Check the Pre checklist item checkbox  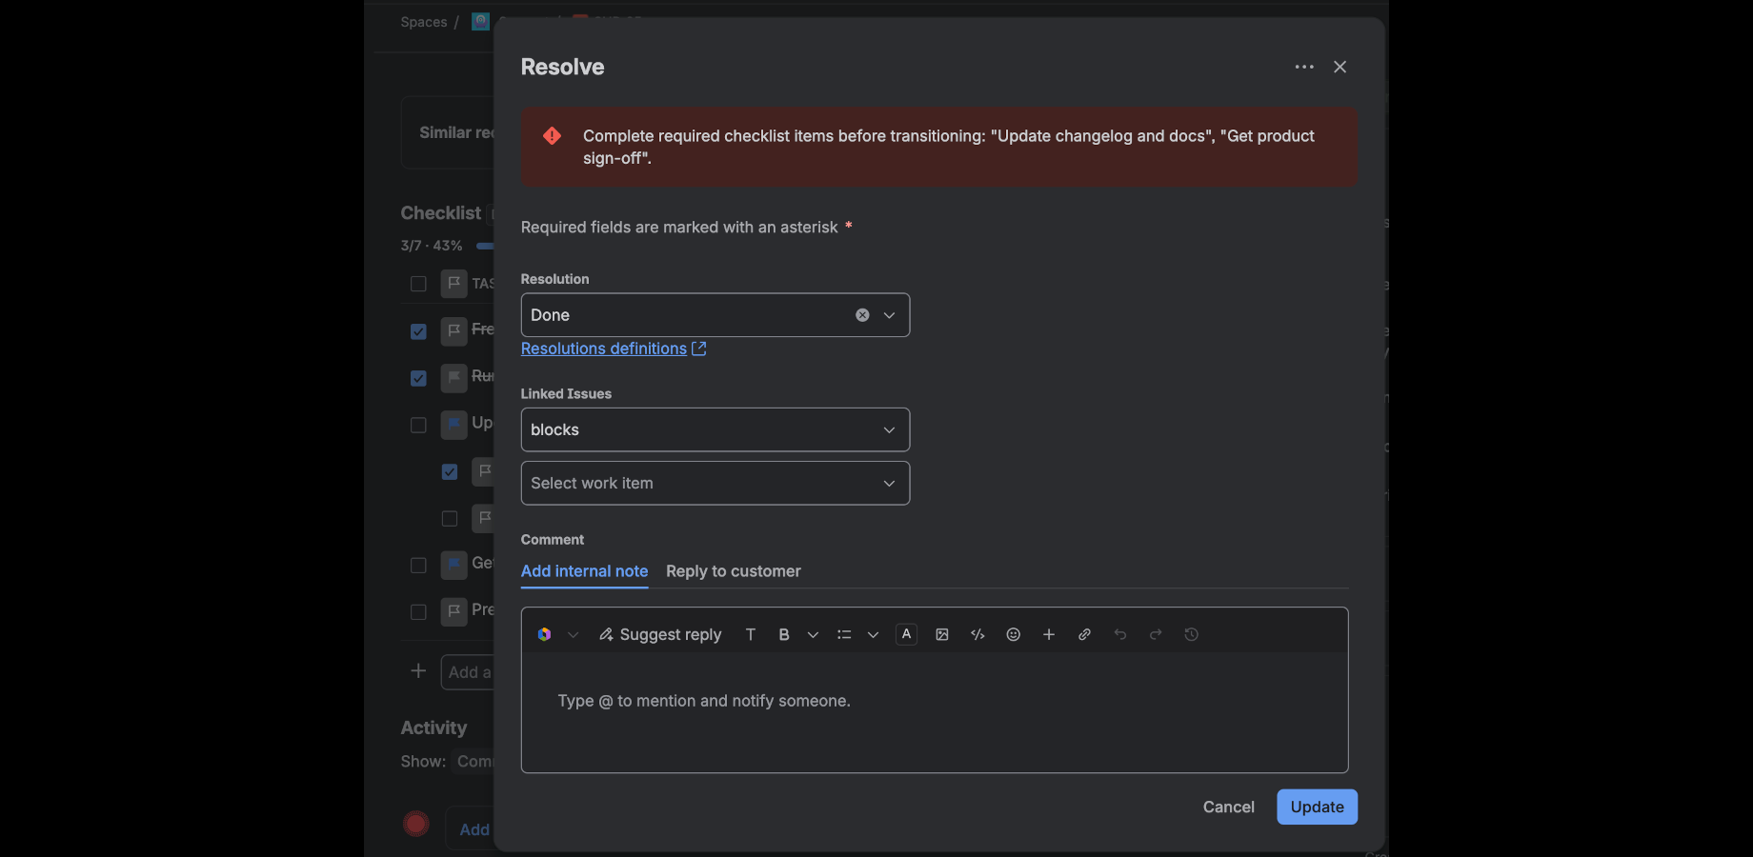coord(418,612)
